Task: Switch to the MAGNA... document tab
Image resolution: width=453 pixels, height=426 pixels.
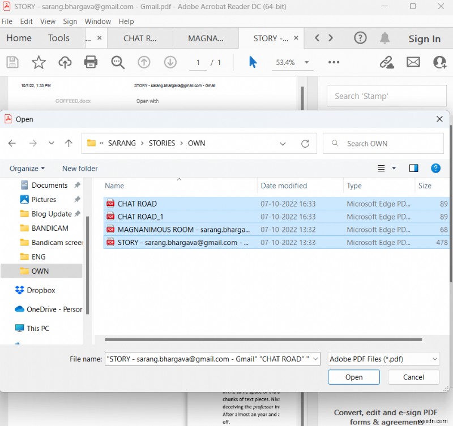Action: (x=206, y=38)
